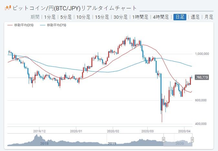Select the 1分足 timeframe
The image size is (218, 151).
(x=50, y=17)
